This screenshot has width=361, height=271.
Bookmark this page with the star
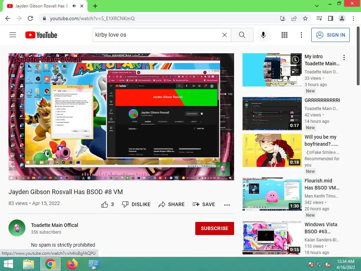pyautogui.click(x=305, y=18)
